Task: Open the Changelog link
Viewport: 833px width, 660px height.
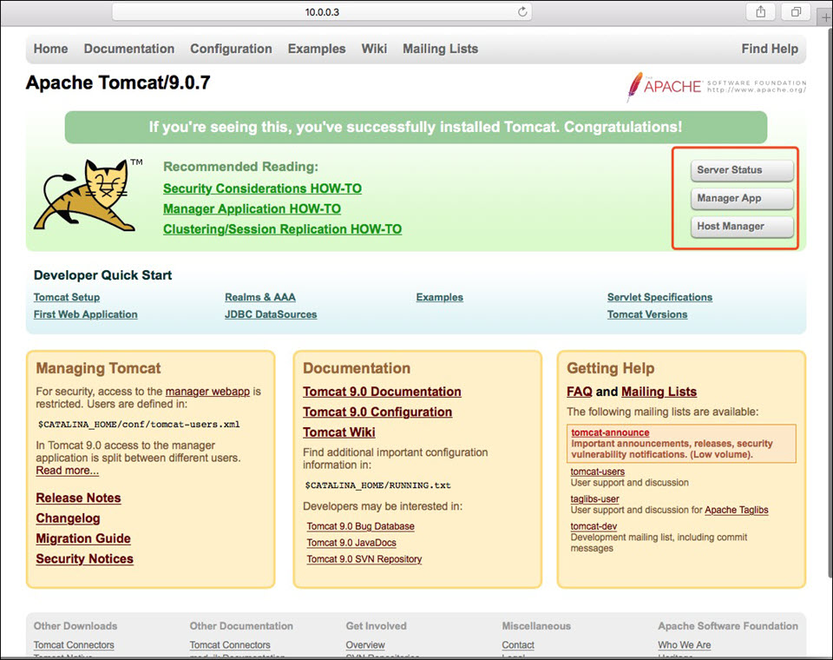Action: pos(68,518)
